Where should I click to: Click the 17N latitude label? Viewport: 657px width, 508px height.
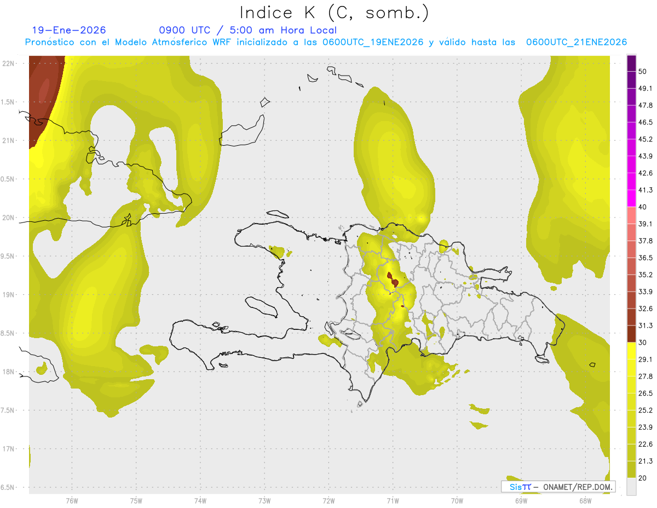pyautogui.click(x=9, y=449)
